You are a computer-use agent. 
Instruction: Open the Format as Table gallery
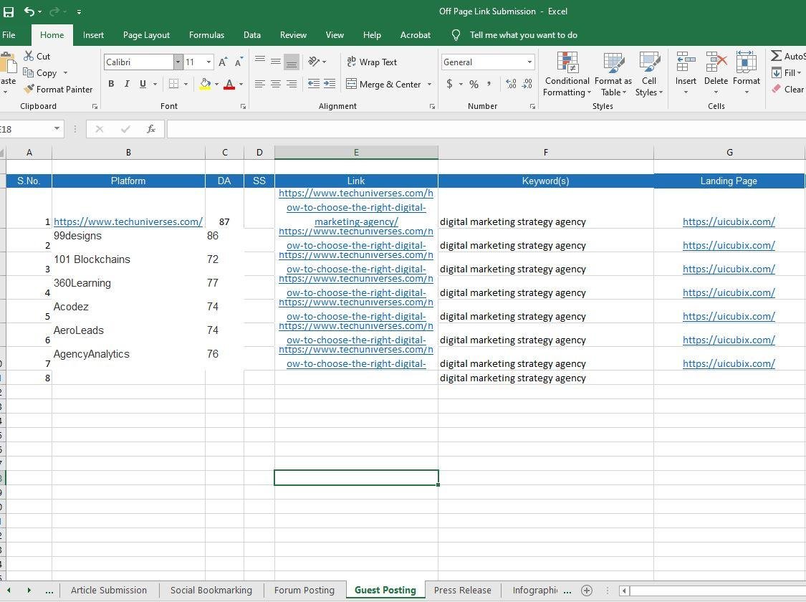tap(613, 74)
